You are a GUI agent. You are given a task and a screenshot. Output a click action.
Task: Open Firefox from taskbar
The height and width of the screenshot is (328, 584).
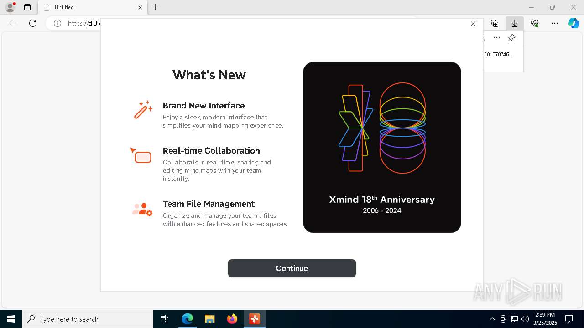[x=232, y=319]
